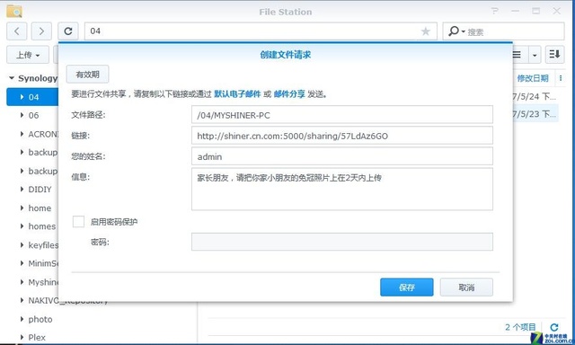
Task: Click the 信息 message text area
Action: 342,190
